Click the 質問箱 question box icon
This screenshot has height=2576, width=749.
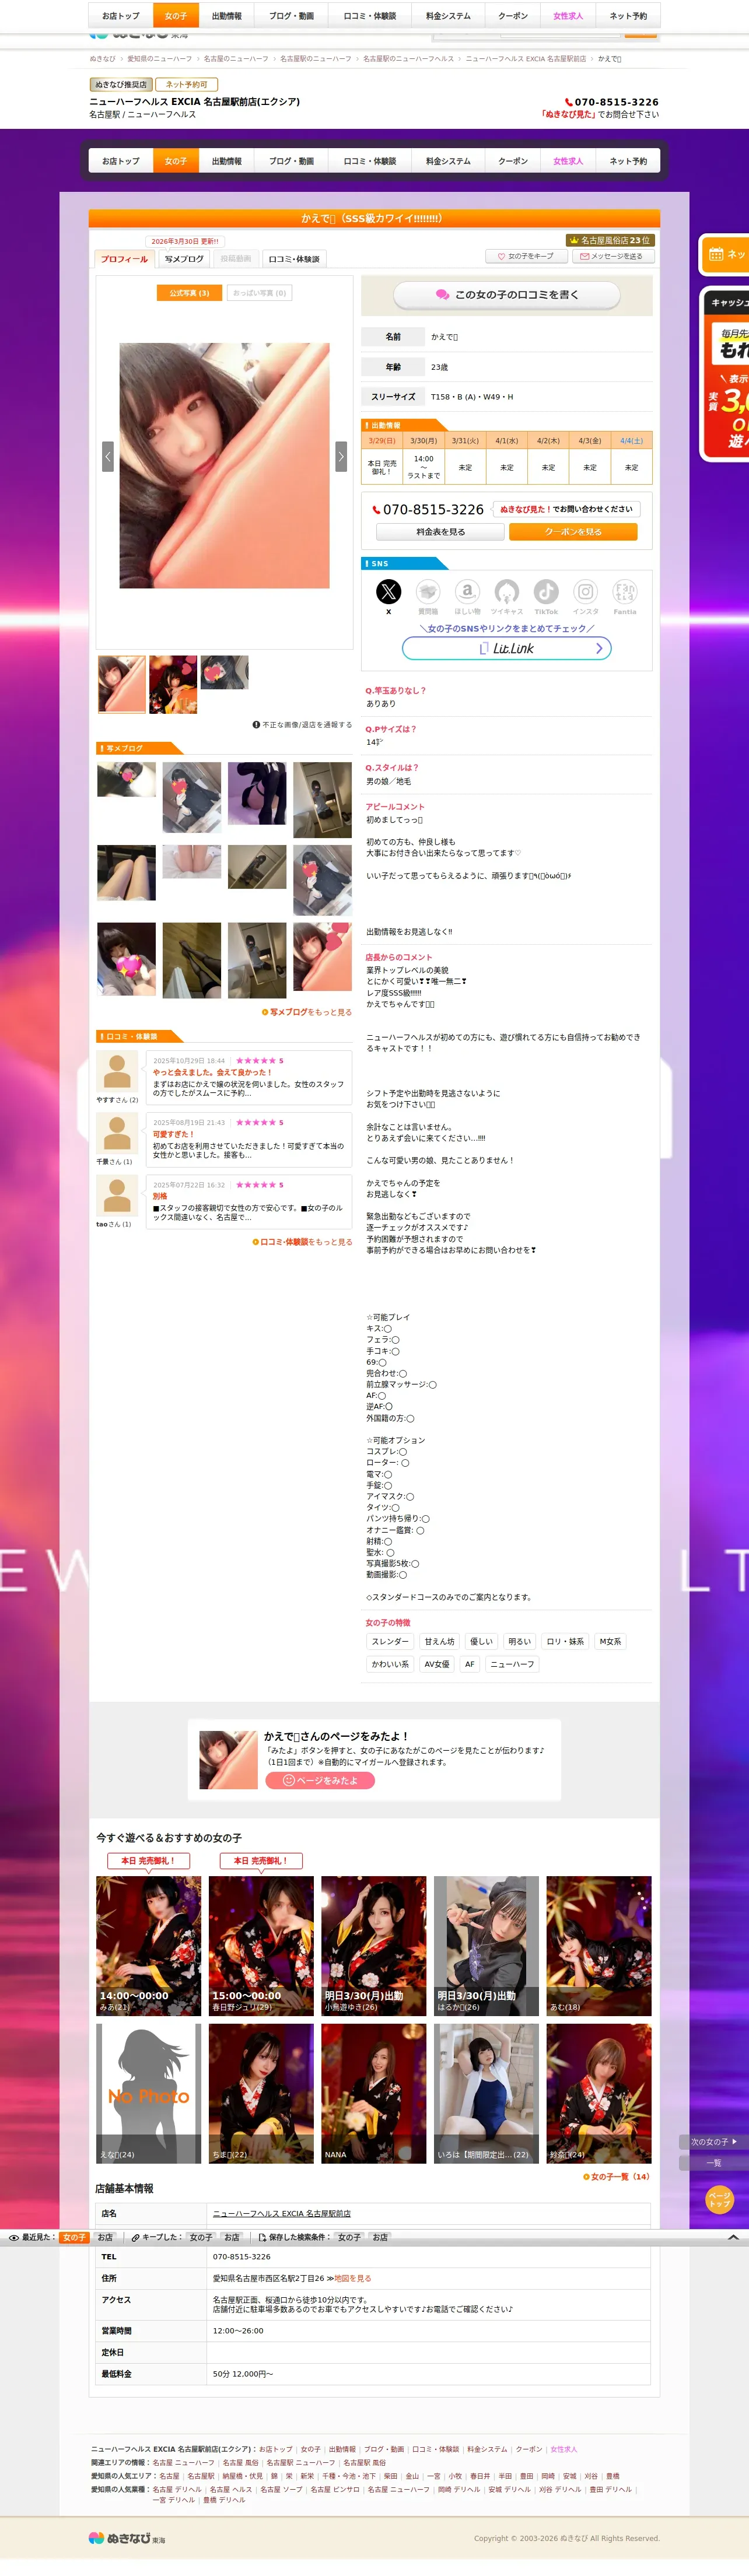click(x=428, y=591)
